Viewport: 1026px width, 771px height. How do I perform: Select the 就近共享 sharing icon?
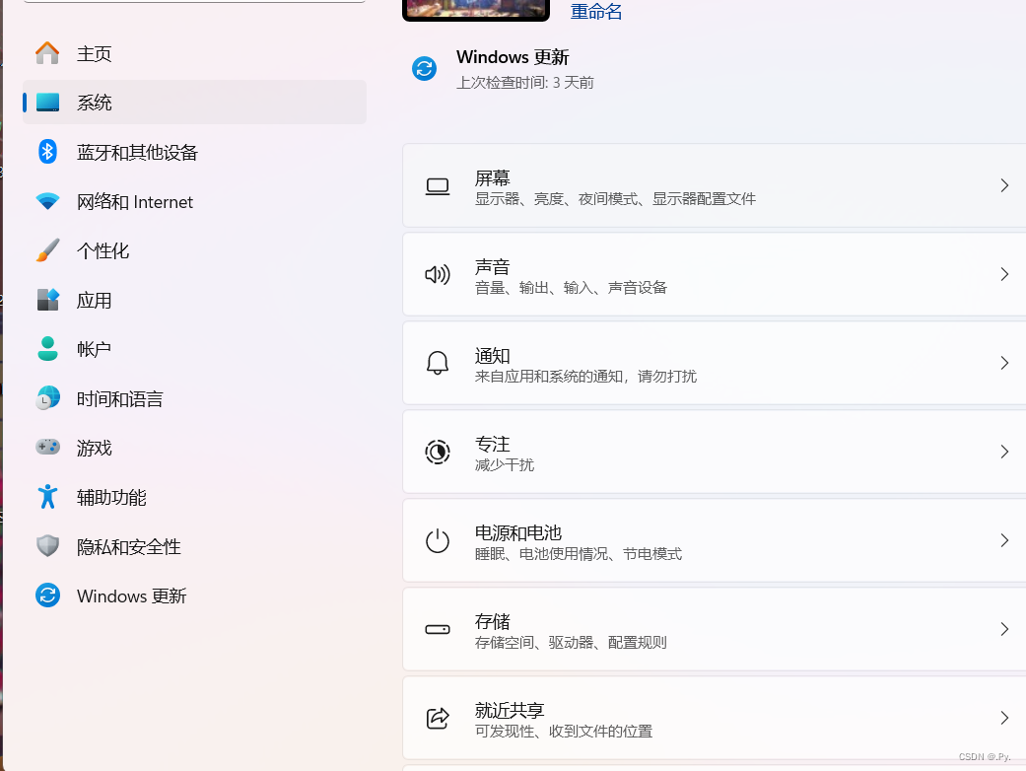438,718
